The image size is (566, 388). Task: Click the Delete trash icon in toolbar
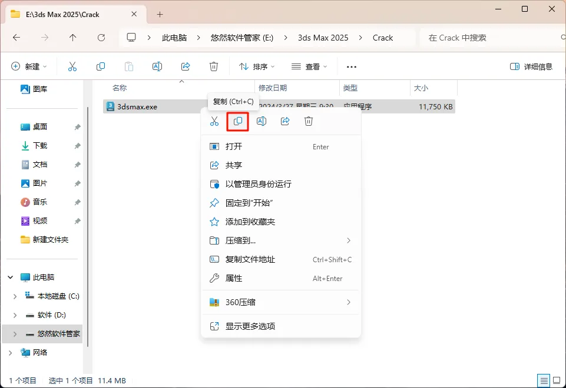[214, 66]
